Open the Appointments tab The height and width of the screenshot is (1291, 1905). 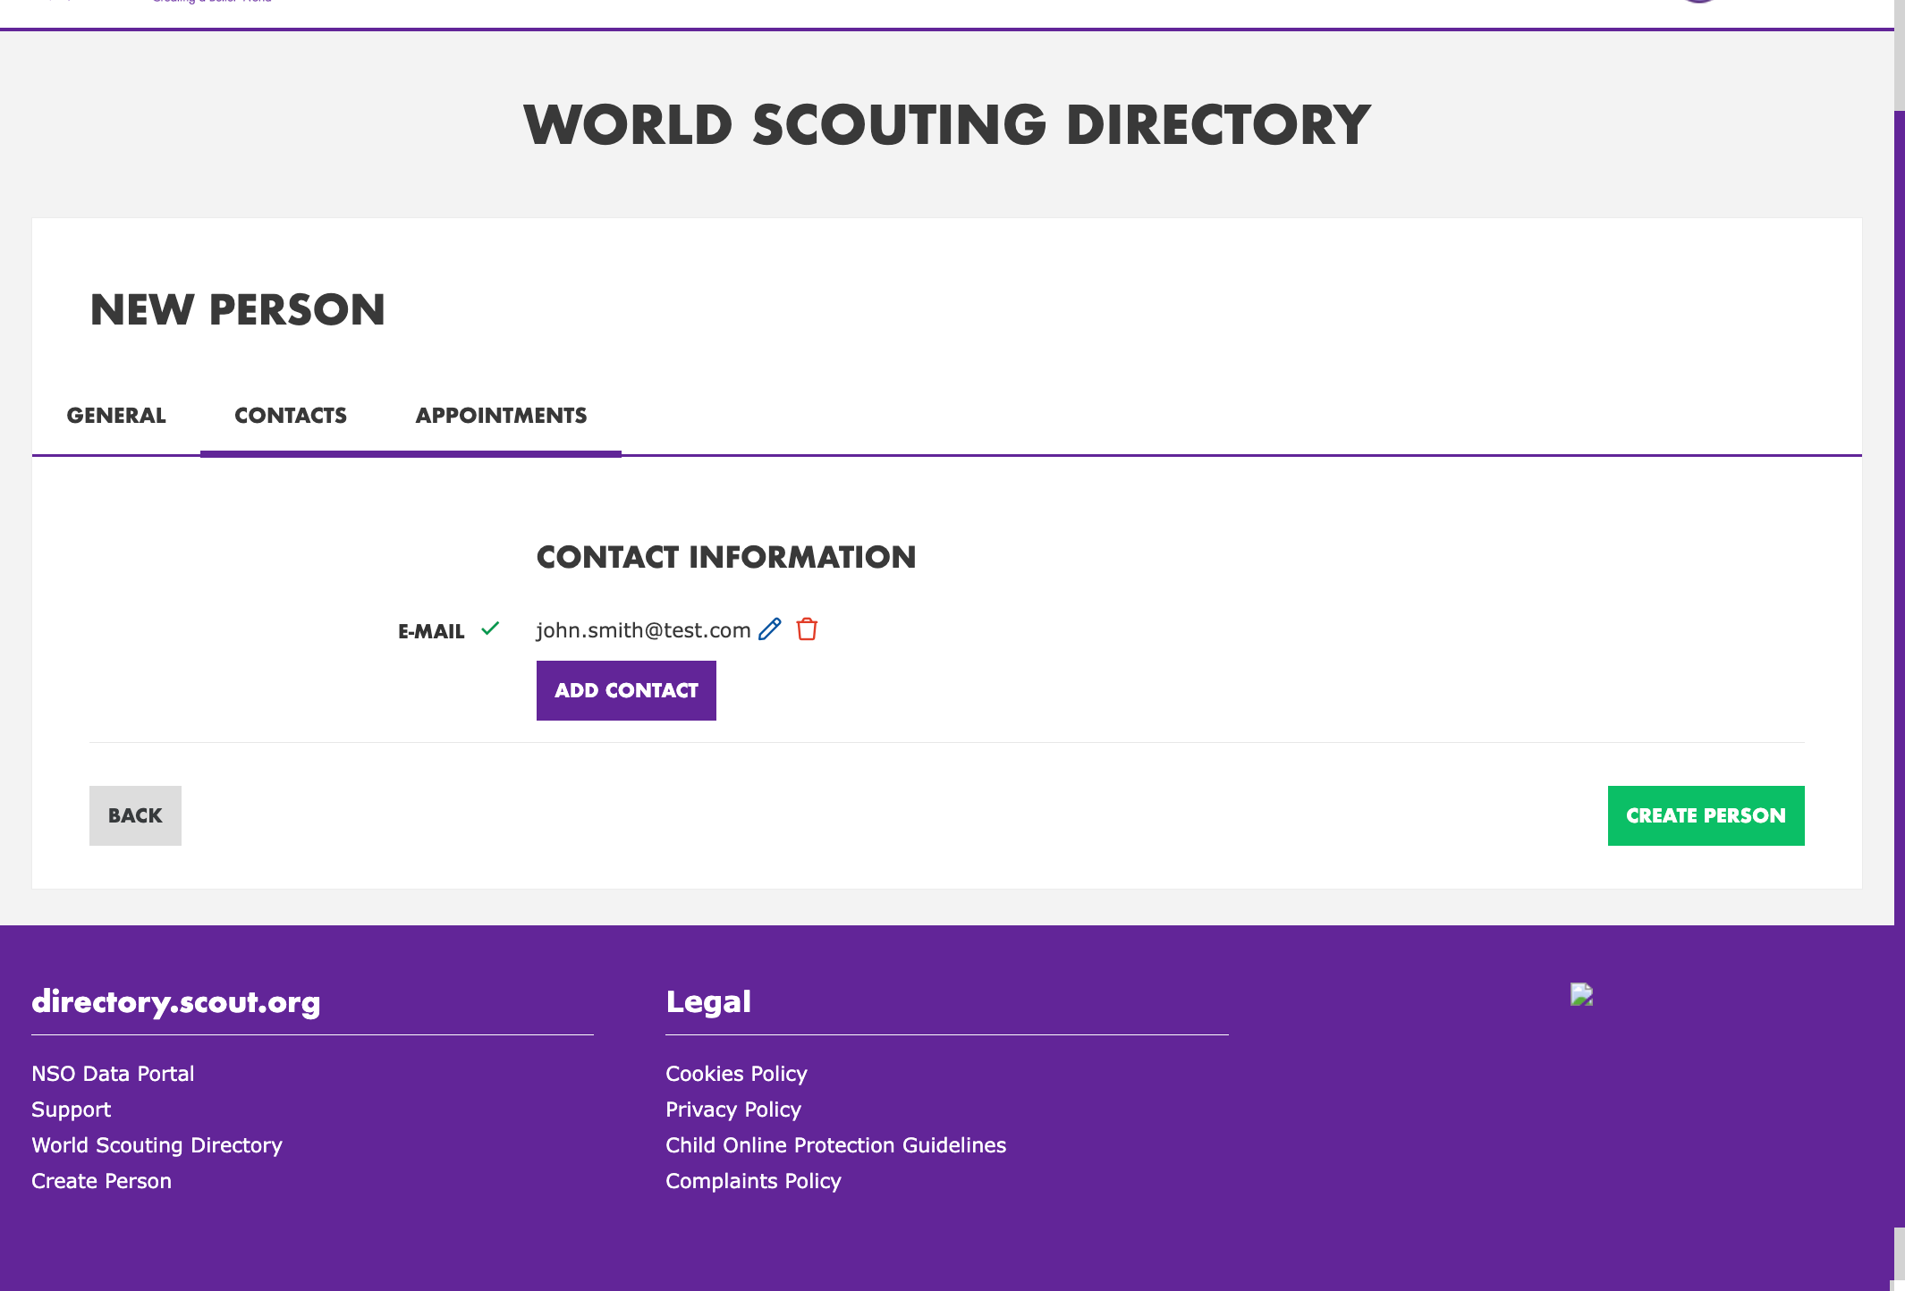click(501, 416)
